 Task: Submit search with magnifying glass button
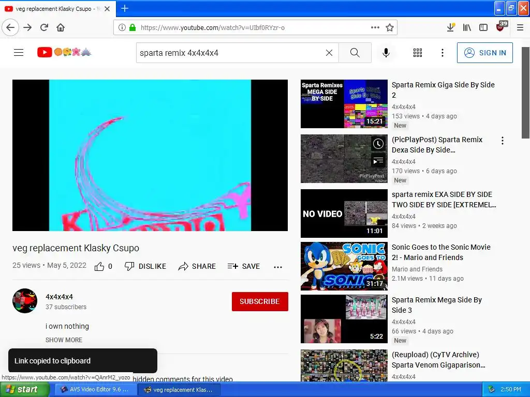(355, 53)
